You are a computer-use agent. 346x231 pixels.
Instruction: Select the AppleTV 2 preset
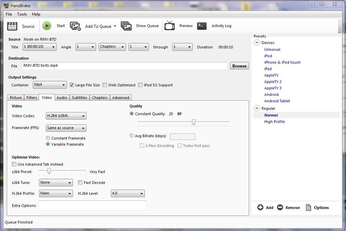tap(273, 82)
